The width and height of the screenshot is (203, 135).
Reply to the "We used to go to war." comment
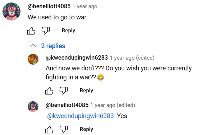point(68,31)
